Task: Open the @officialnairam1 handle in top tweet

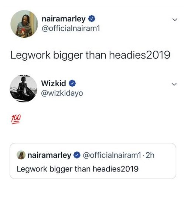Action: coord(71,29)
